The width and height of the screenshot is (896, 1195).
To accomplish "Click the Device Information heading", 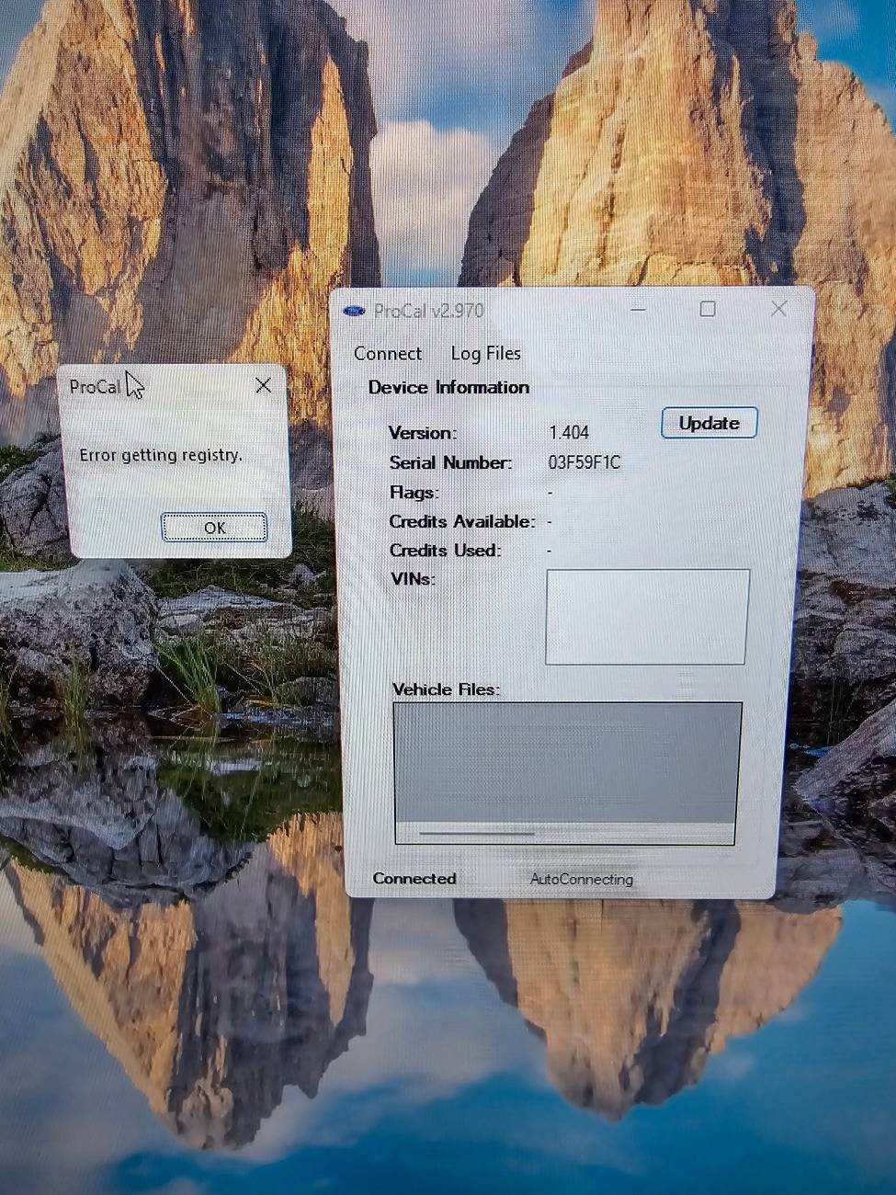I will [448, 388].
